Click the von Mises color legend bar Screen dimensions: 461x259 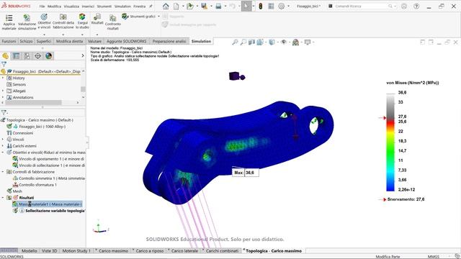tap(390, 142)
